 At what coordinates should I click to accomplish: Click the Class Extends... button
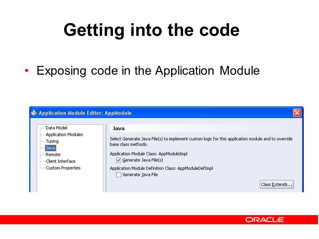coord(277,184)
